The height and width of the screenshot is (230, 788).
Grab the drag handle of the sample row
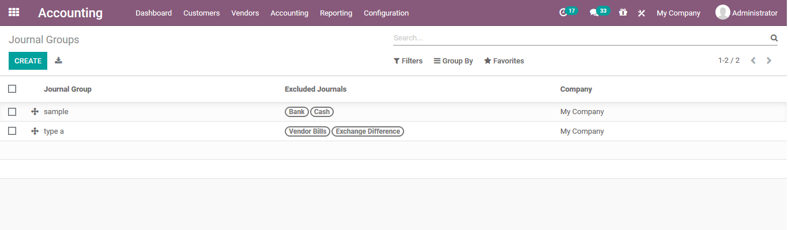35,112
